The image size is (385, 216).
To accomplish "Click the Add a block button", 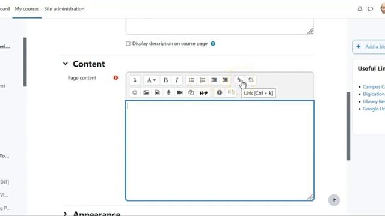I will [369, 47].
